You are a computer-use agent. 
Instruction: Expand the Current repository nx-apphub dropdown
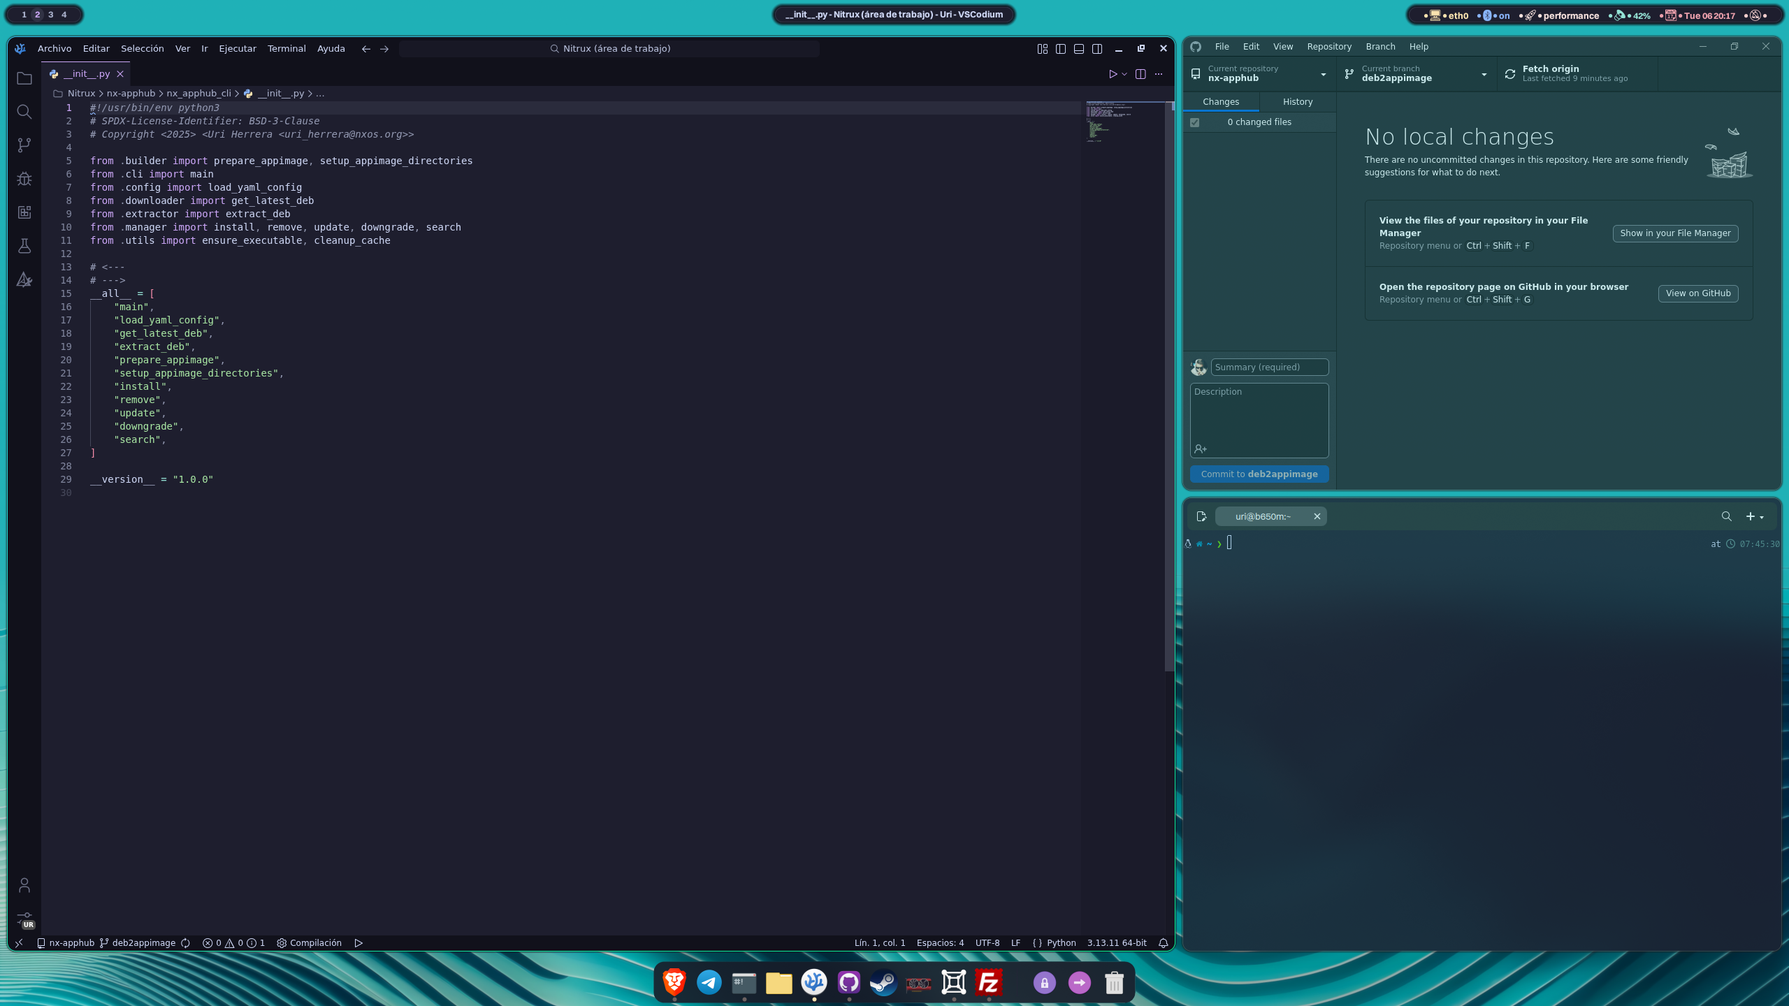pos(1323,74)
